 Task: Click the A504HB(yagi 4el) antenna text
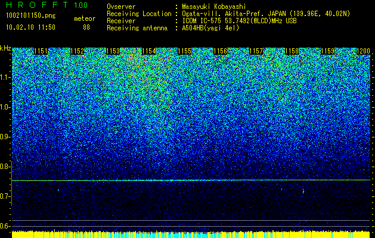pos(210,28)
